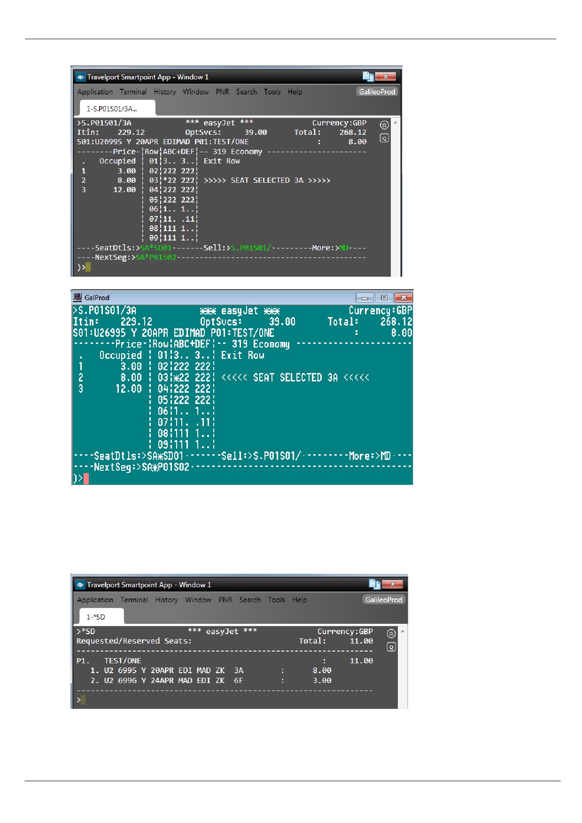The image size is (582, 823).
Task: Click the scrollbar up arrow in the *SD window
Action: click(403, 631)
